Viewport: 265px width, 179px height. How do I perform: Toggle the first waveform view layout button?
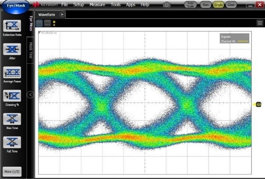(39, 23)
